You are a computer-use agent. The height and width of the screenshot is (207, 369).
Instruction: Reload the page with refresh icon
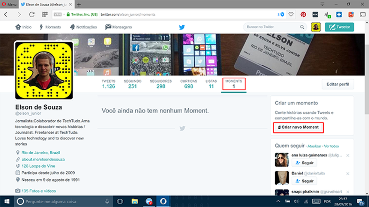32,15
